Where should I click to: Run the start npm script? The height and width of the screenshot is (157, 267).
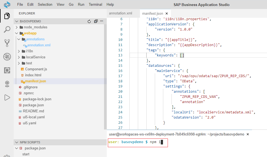26,154
